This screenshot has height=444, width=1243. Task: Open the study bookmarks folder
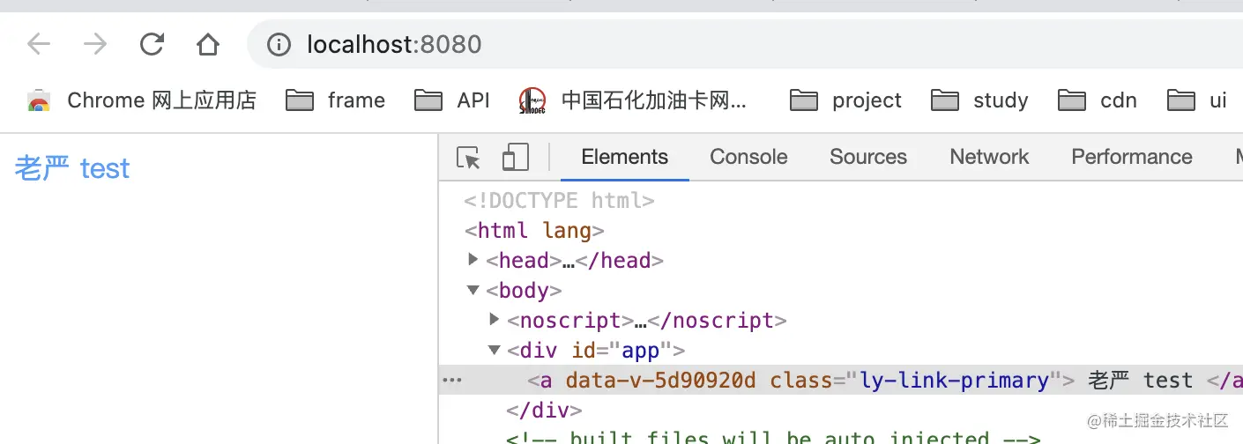coord(979,100)
